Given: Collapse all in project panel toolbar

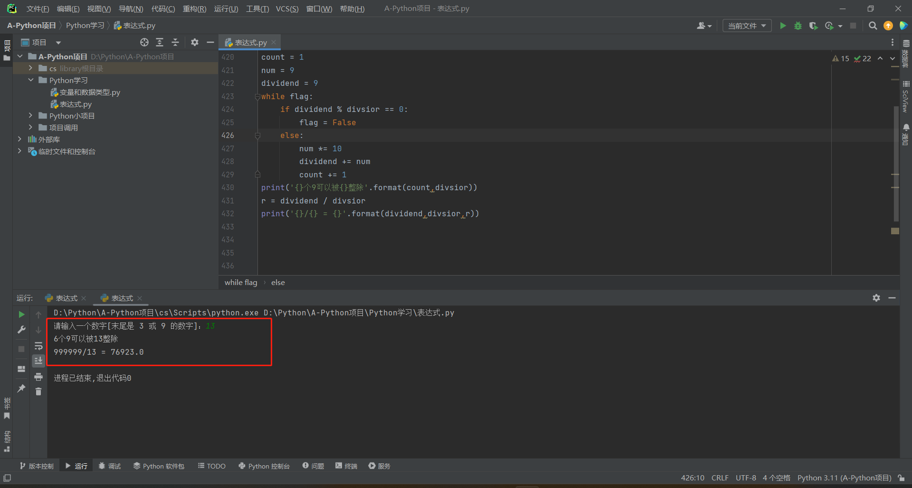Looking at the screenshot, I should click(175, 43).
